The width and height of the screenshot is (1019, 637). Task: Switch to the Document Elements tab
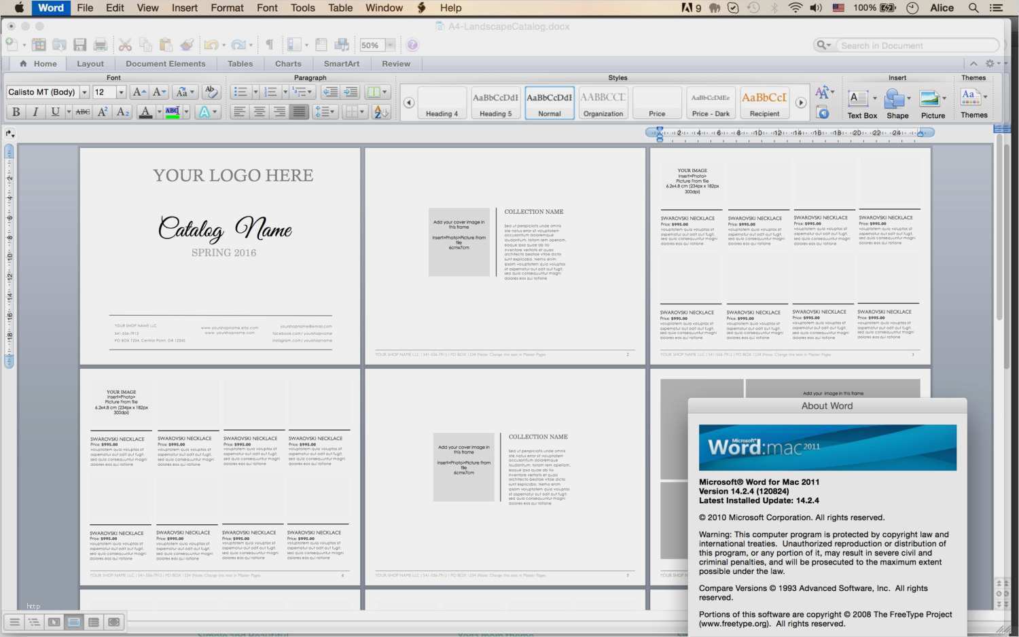pyautogui.click(x=165, y=64)
